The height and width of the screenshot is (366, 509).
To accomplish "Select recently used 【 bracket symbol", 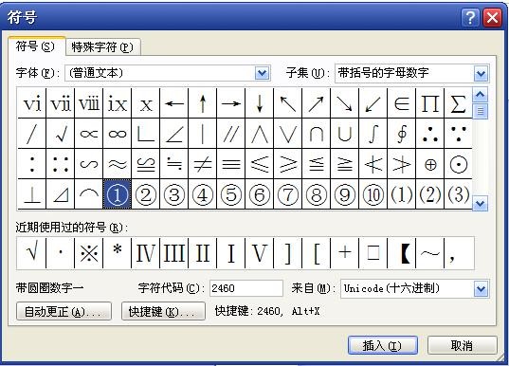I will 402,252.
